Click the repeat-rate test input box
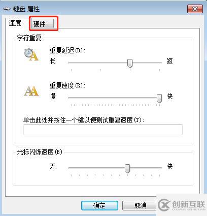The width and height of the screenshot is (207, 216). 103,130
